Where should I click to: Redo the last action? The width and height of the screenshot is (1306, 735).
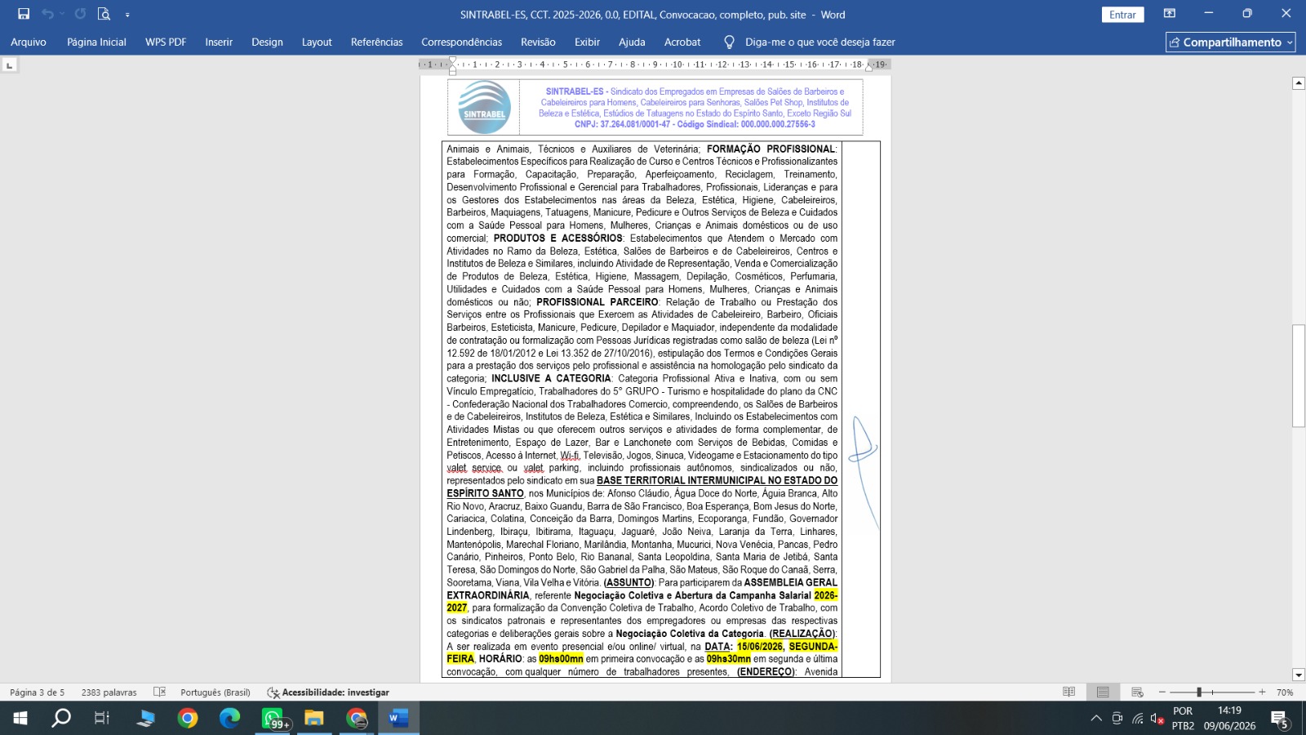tap(80, 14)
